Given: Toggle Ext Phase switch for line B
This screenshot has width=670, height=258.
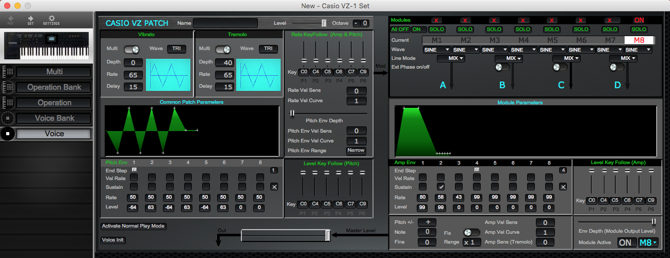Looking at the screenshot, I should point(503,67).
